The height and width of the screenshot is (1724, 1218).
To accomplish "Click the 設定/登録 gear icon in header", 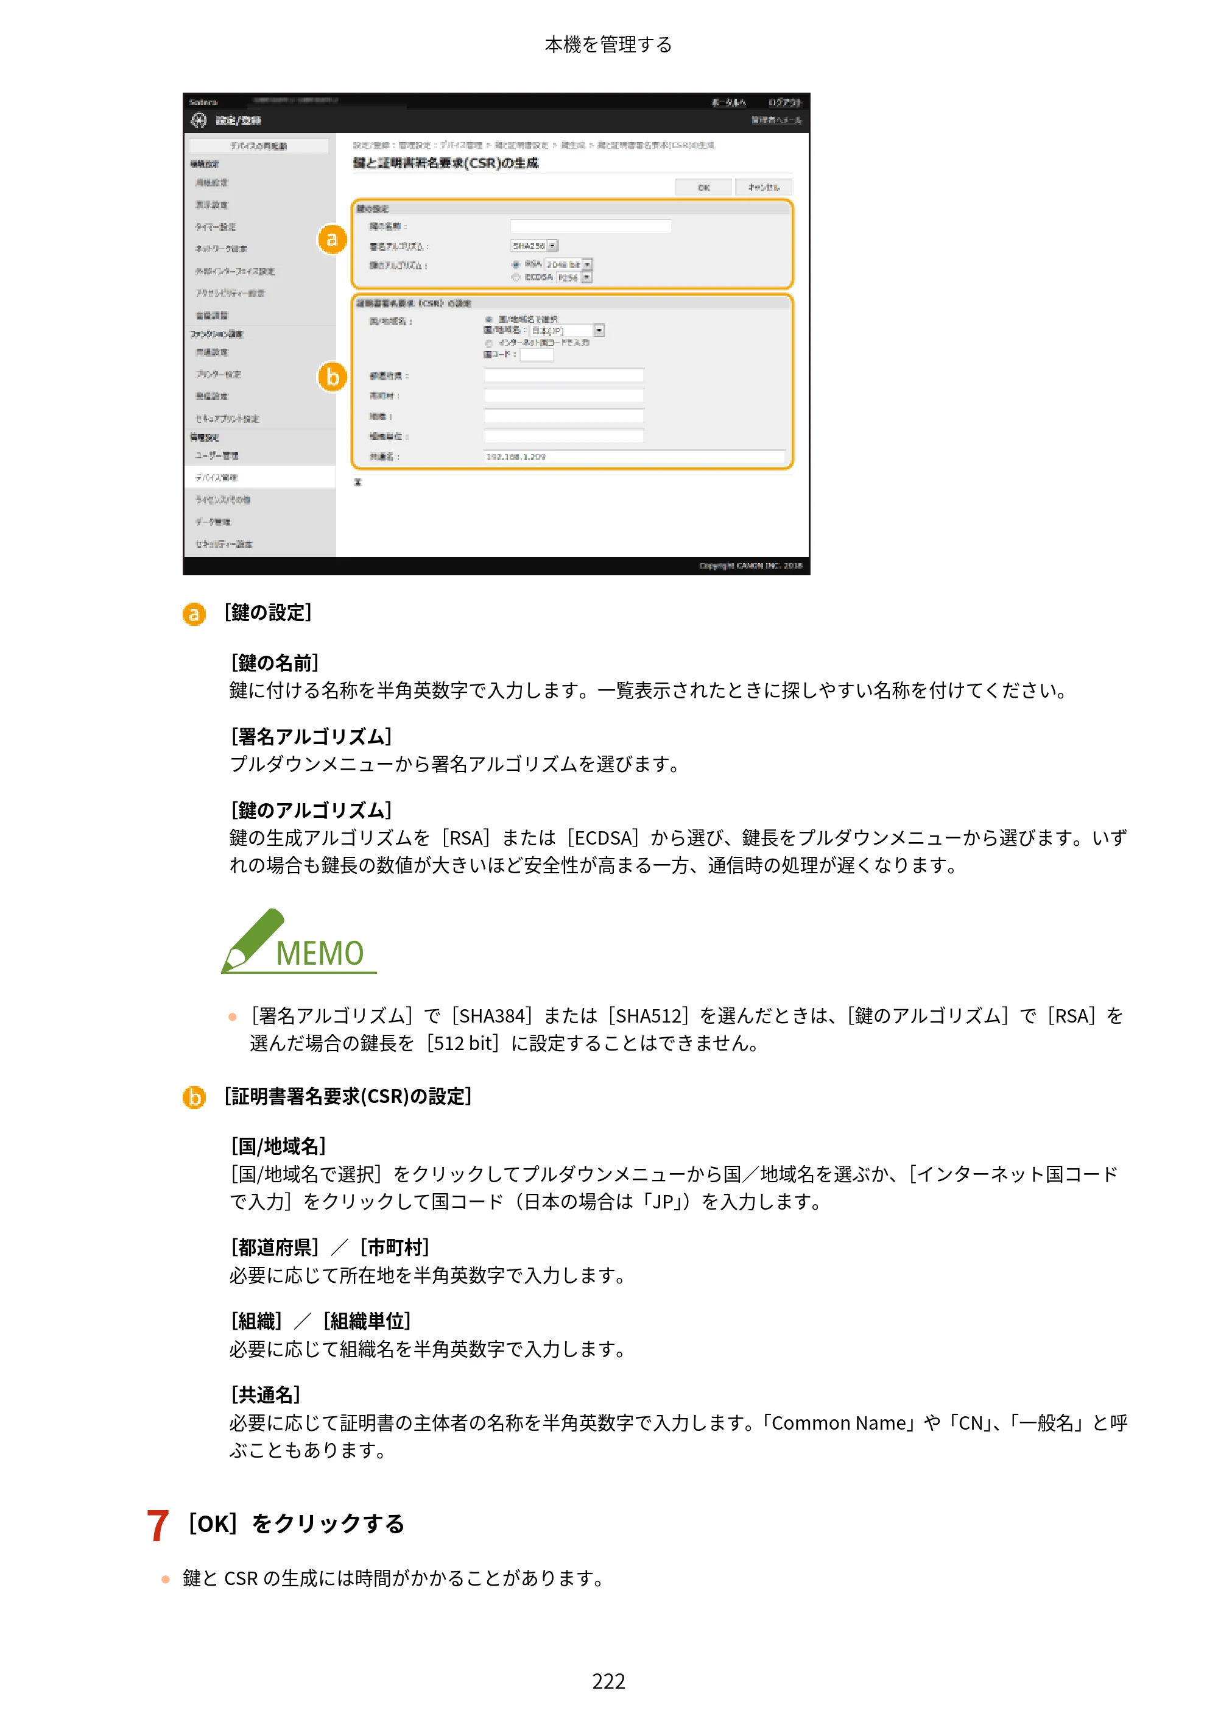I will pos(198,120).
